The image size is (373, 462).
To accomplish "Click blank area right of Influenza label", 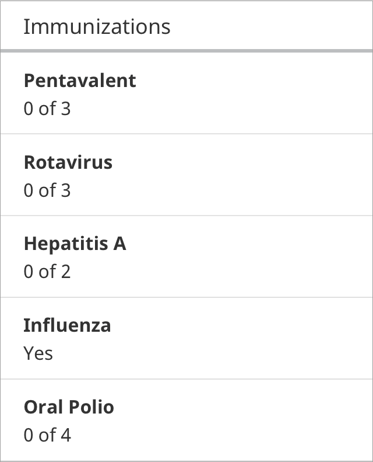I will [242, 325].
